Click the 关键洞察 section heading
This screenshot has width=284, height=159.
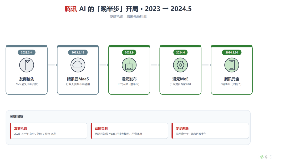[x=17, y=117]
